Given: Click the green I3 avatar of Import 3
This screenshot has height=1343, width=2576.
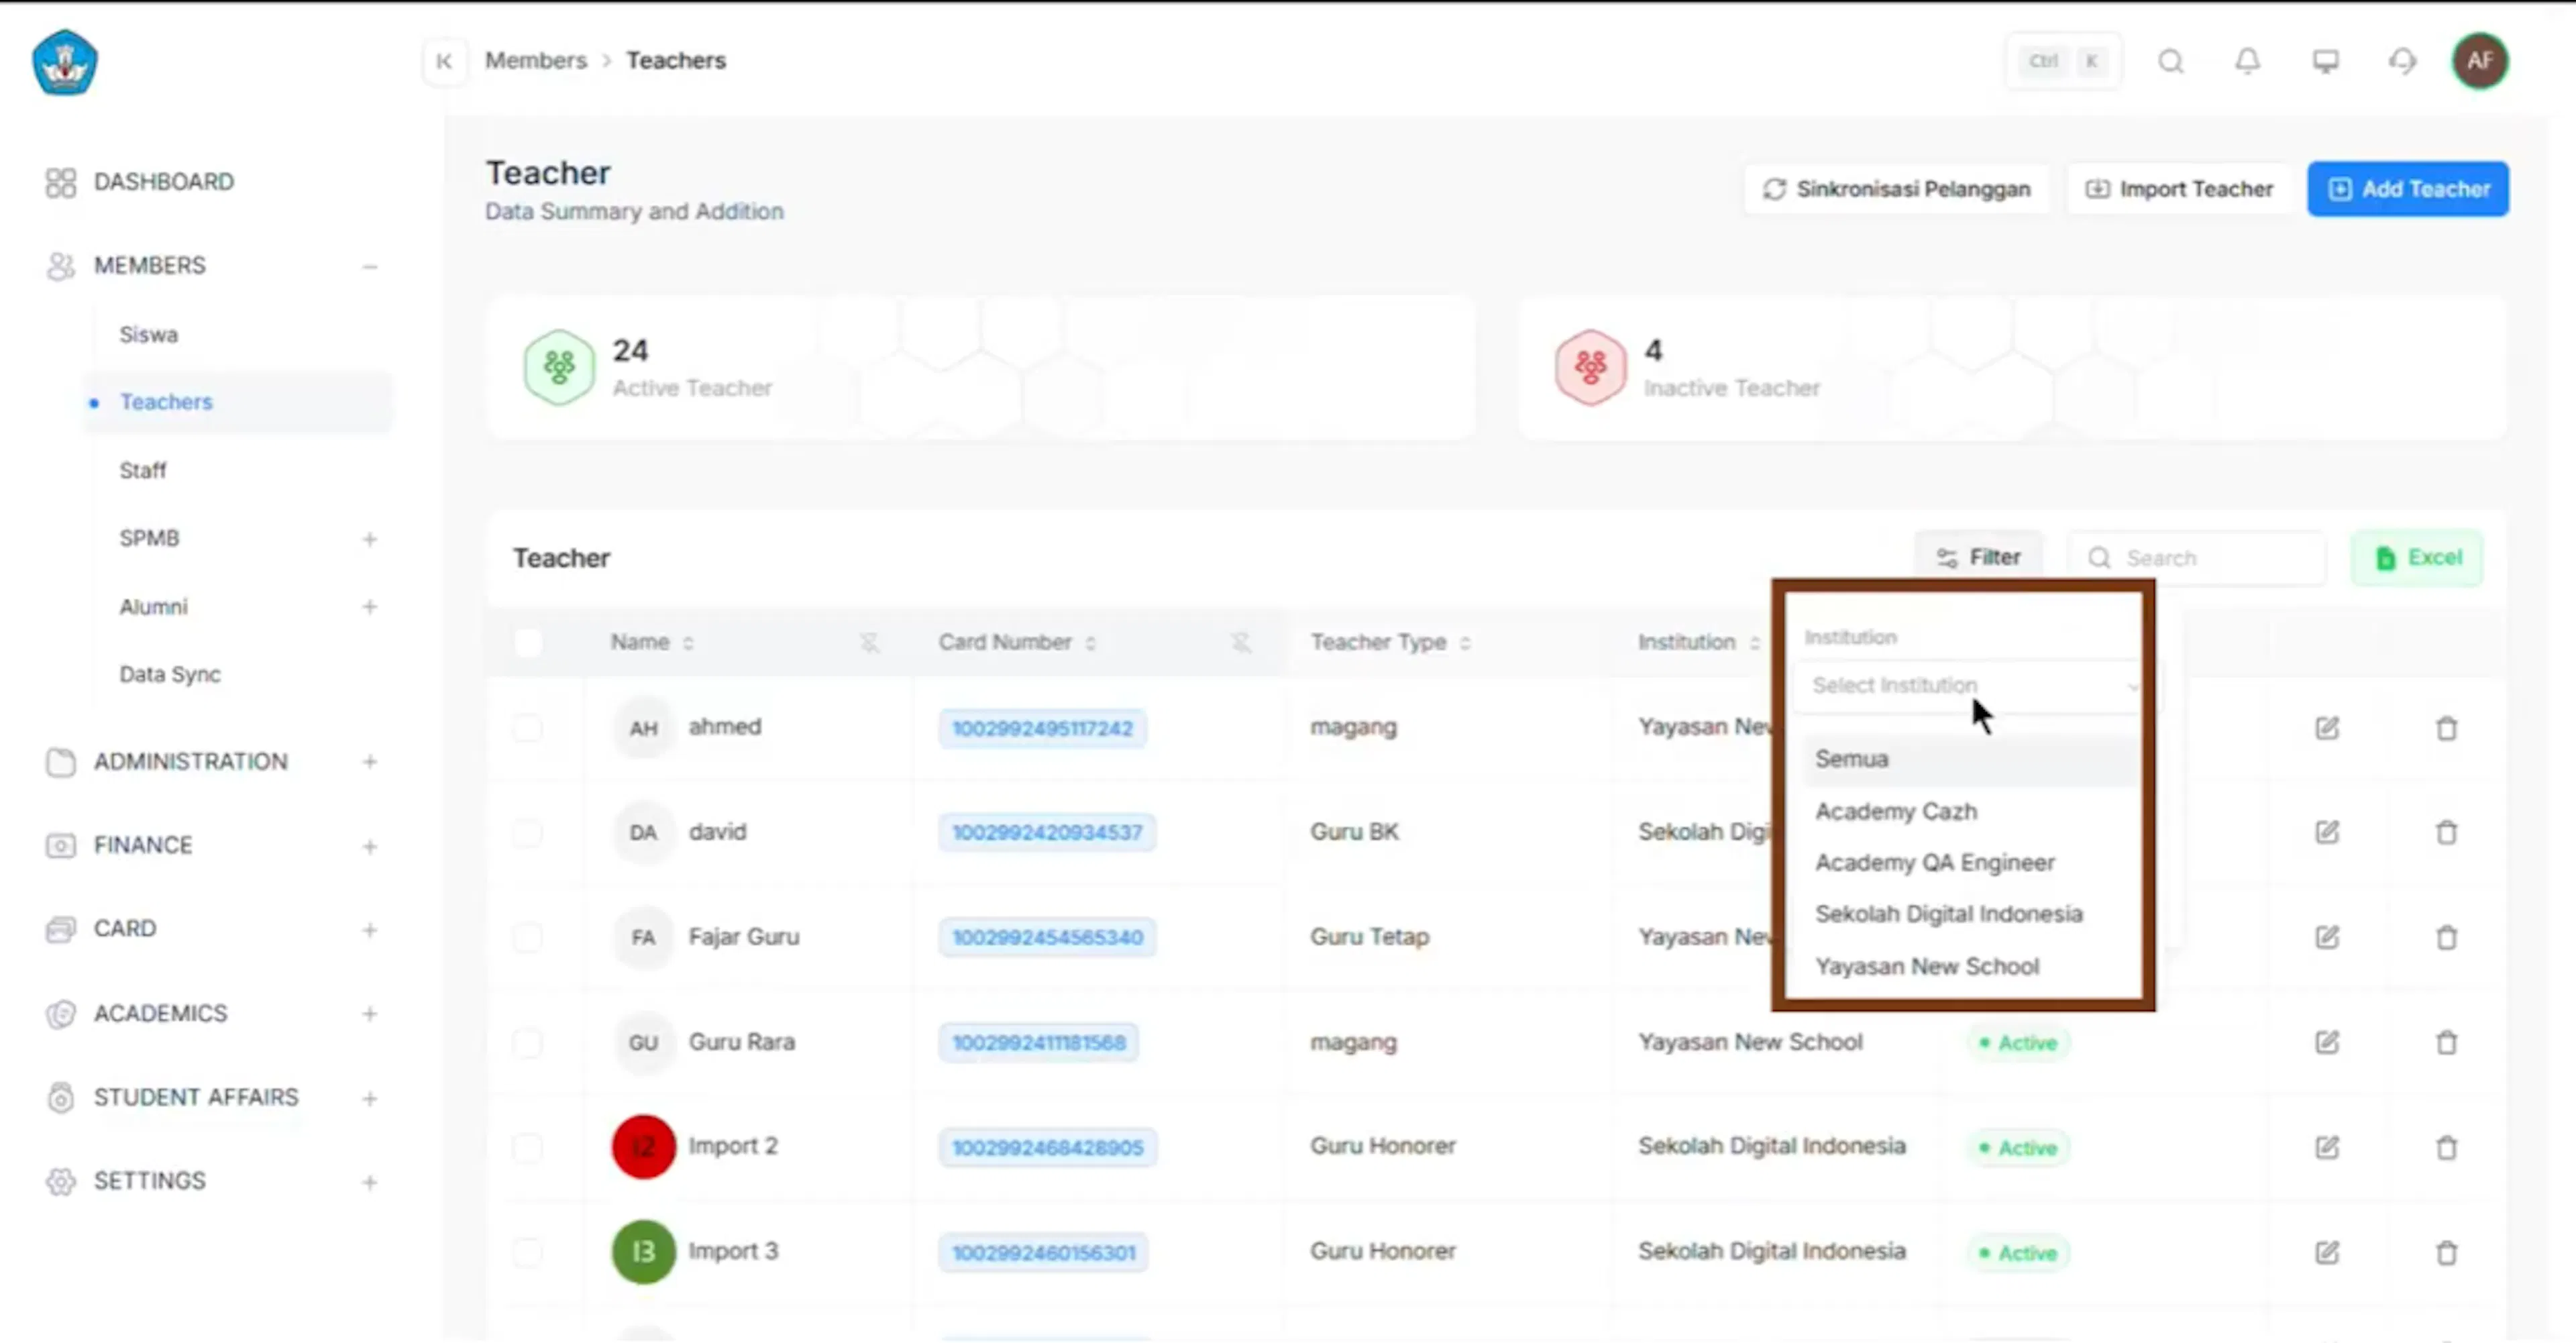Looking at the screenshot, I should pos(643,1251).
